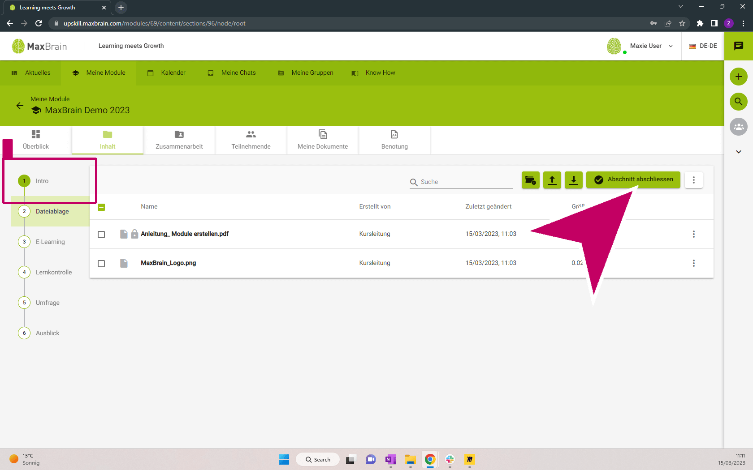
Task: Open the chat message icon top right
Action: point(739,46)
